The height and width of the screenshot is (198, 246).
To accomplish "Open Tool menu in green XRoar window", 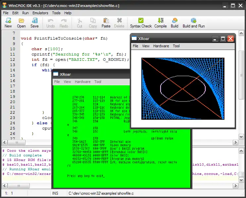I will [98, 82].
